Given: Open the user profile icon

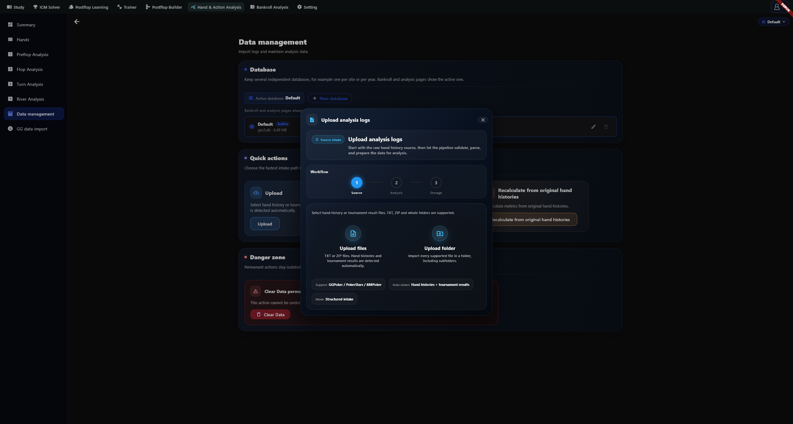Looking at the screenshot, I should [x=777, y=7].
